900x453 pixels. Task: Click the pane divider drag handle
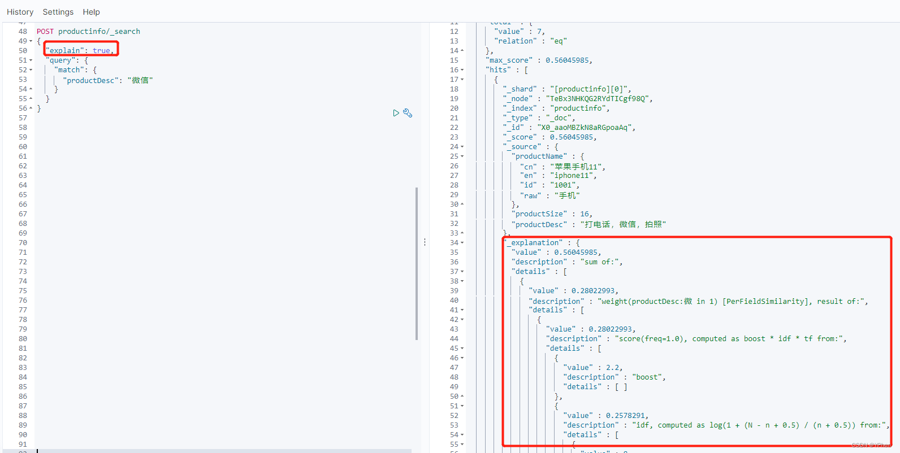425,242
